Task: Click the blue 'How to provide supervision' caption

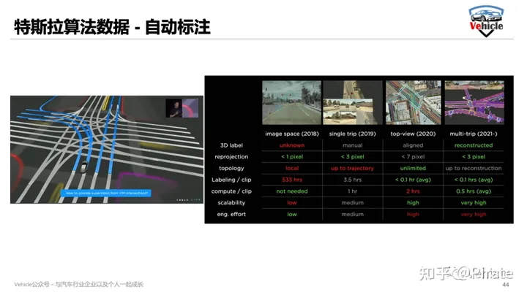Action: pyautogui.click(x=106, y=193)
